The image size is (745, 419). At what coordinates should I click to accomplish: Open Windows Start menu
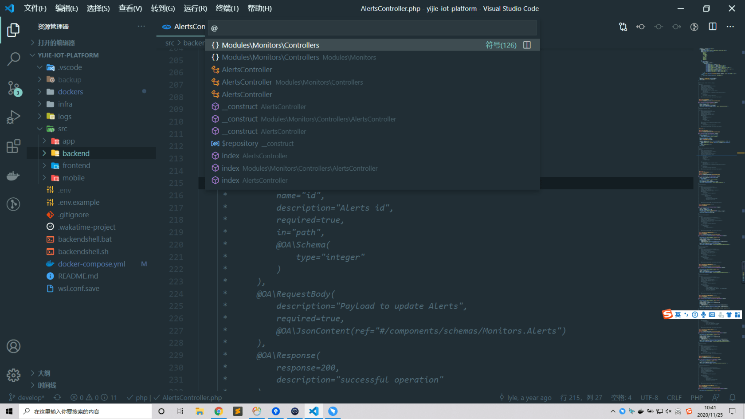9,411
